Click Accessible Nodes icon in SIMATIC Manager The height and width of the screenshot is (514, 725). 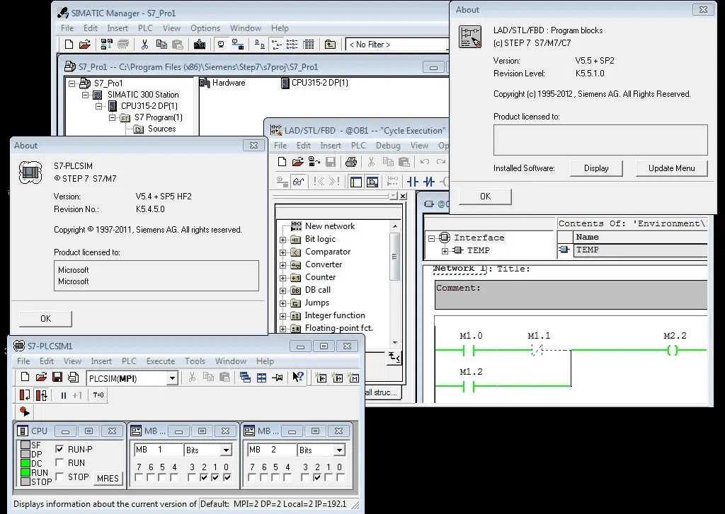[x=107, y=45]
